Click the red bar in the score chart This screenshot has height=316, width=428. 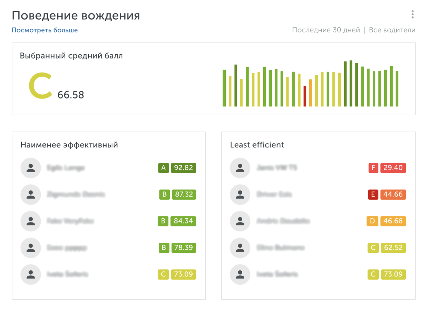pos(305,96)
